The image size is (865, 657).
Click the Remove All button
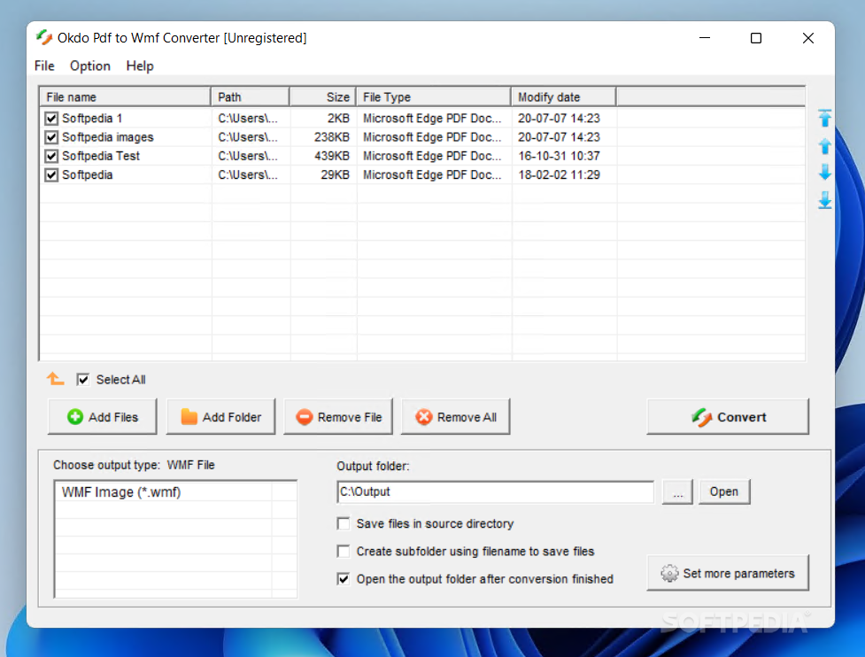456,417
